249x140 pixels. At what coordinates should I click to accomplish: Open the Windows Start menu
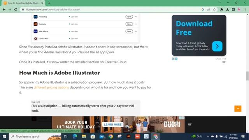(x=4, y=136)
